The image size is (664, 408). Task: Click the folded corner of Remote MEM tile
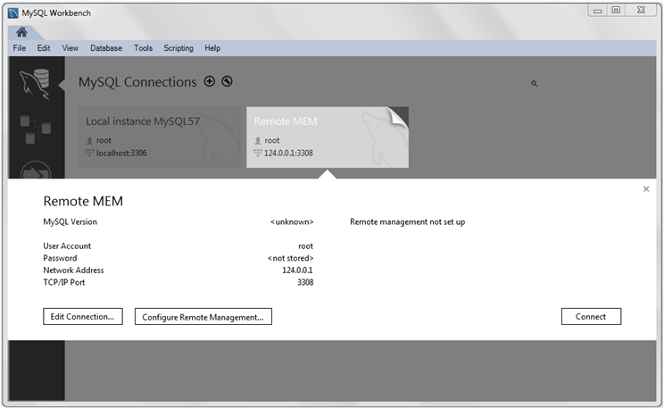tap(398, 117)
